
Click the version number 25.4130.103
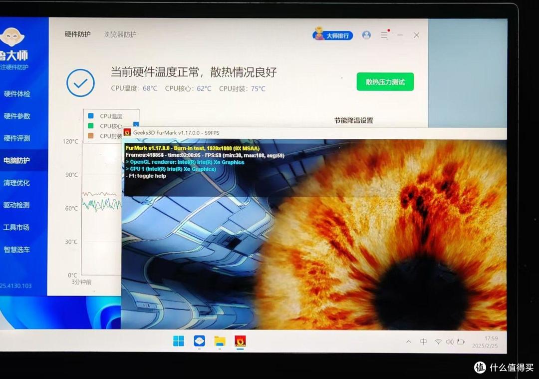16,286
